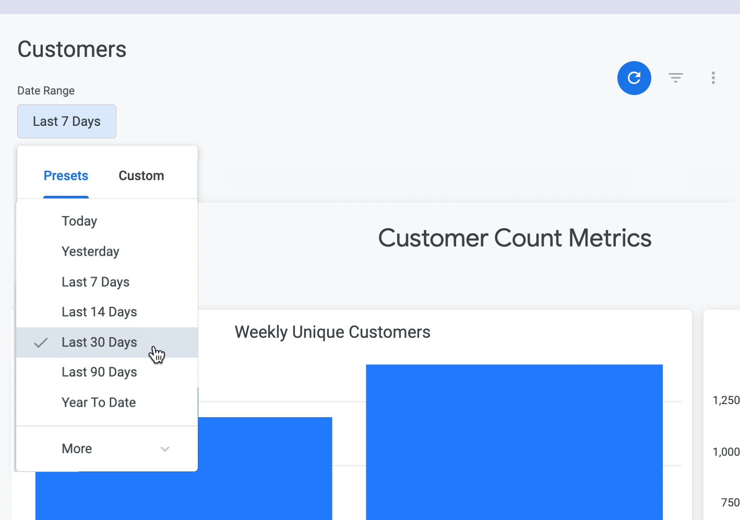Viewport: 740px width, 520px height.
Task: Open the three-dot dashboard actions menu
Action: click(x=713, y=78)
